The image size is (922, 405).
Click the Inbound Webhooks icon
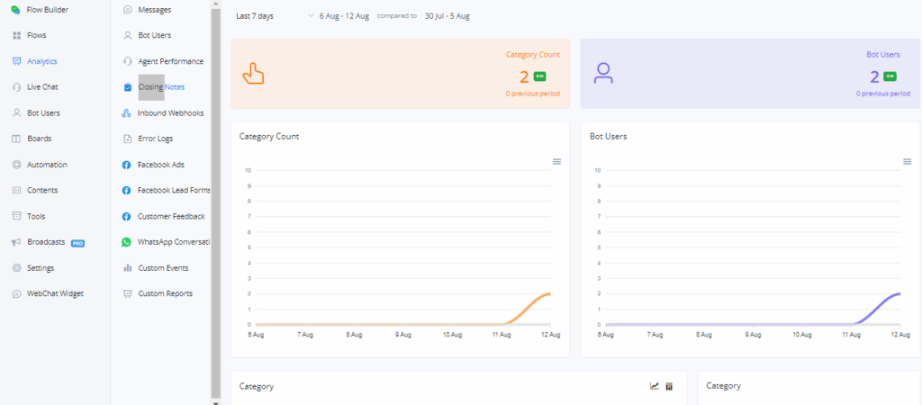point(127,113)
